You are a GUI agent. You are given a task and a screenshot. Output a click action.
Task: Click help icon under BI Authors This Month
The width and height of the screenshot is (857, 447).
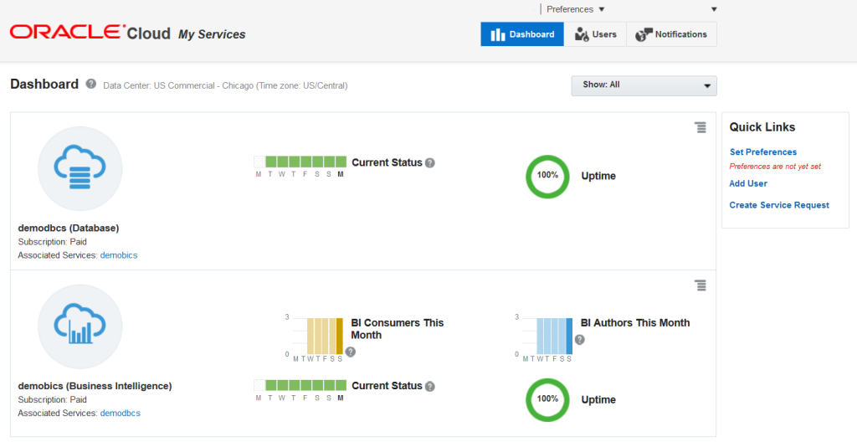point(580,339)
